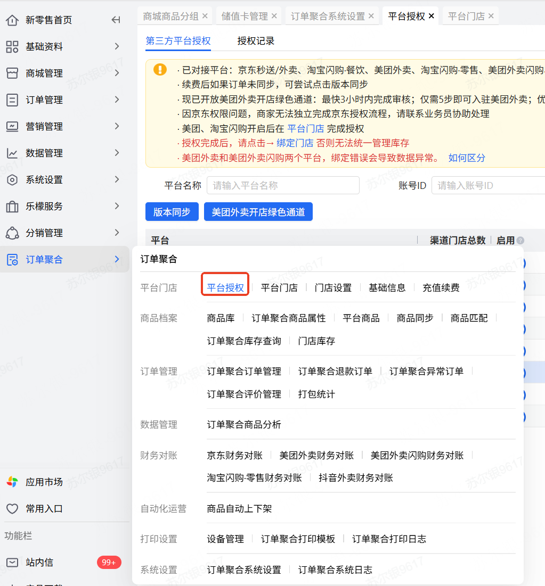Open 打包统计 from the flyout
Viewport: 545px width, 586px height.
pos(316,394)
